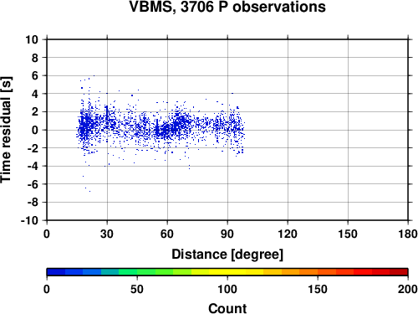Click the 120 tick on distance axis
This screenshot has height=314, width=418.
coord(288,234)
